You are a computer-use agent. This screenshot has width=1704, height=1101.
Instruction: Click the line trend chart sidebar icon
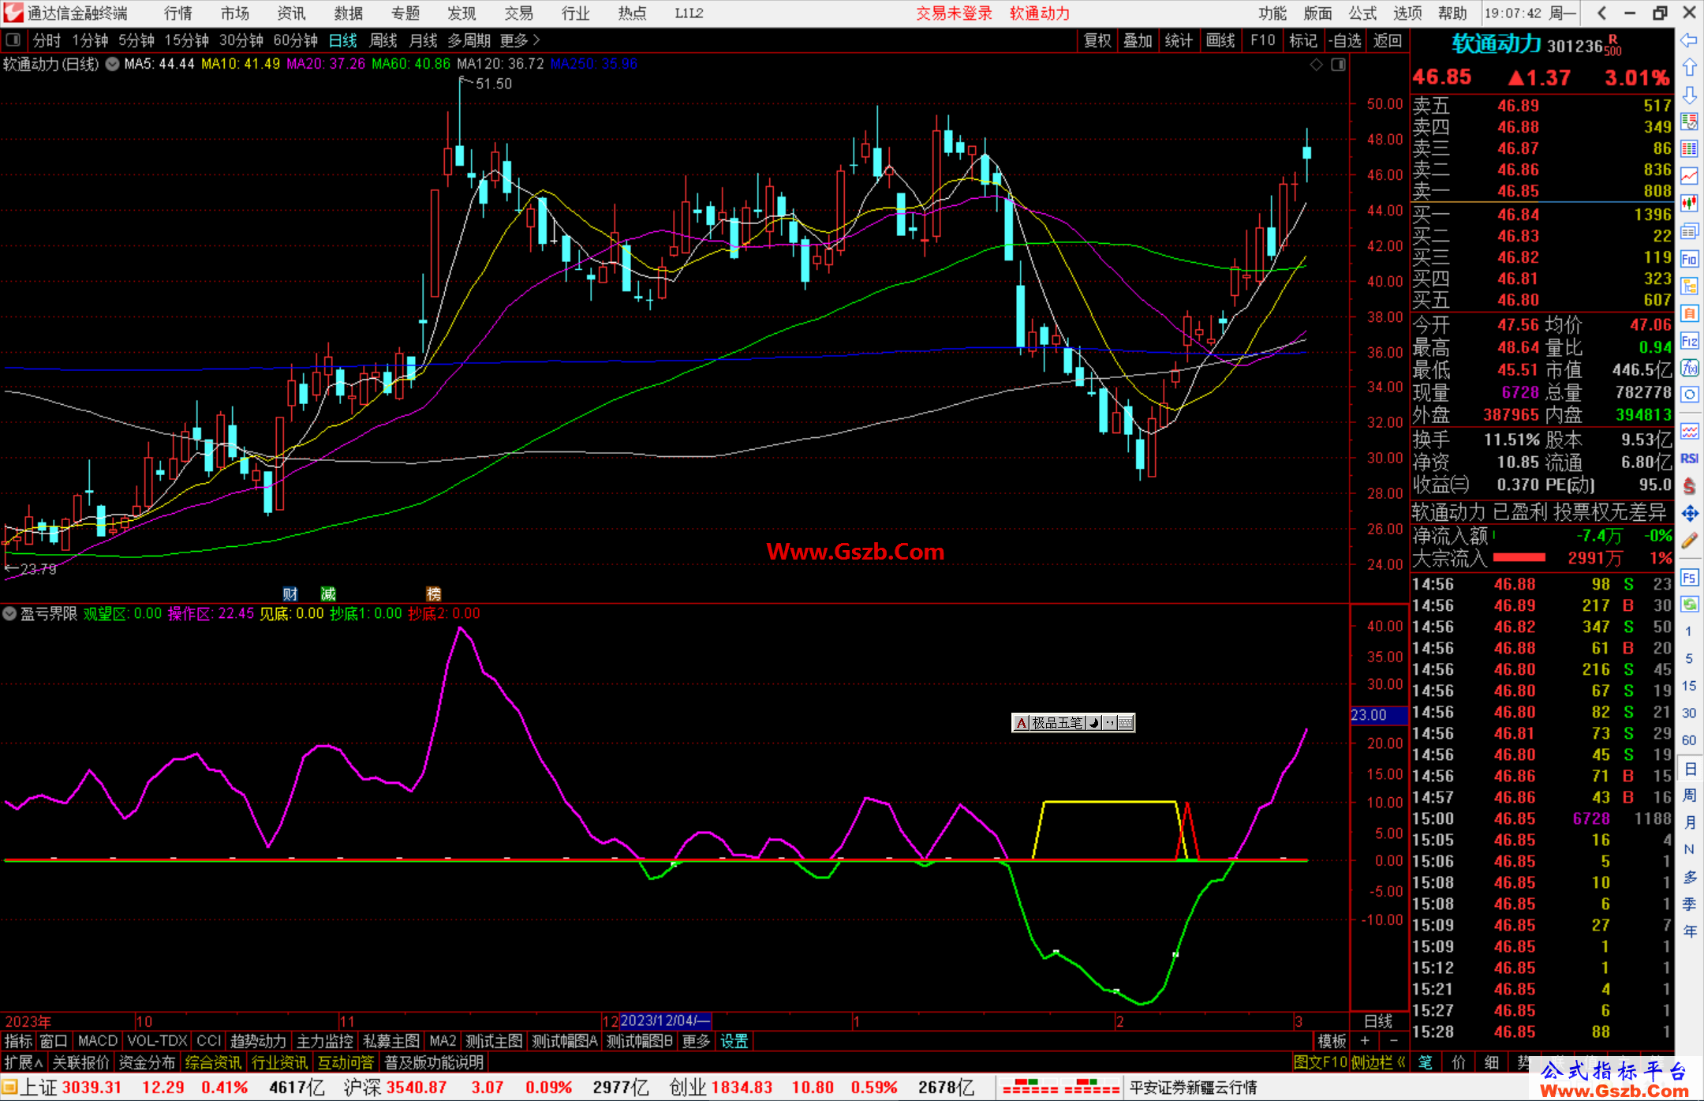coord(1689,176)
